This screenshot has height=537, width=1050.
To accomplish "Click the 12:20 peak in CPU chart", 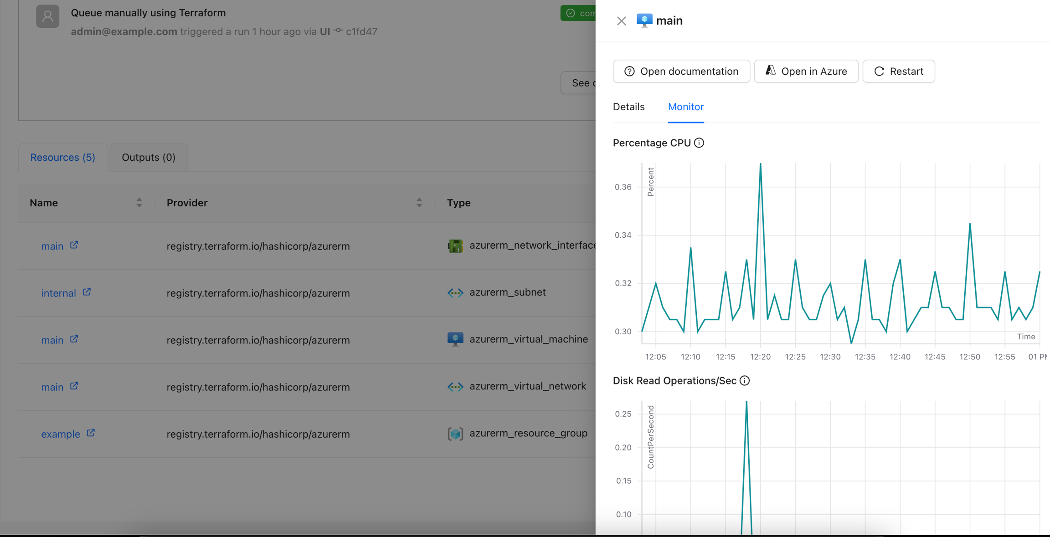I will coord(760,165).
